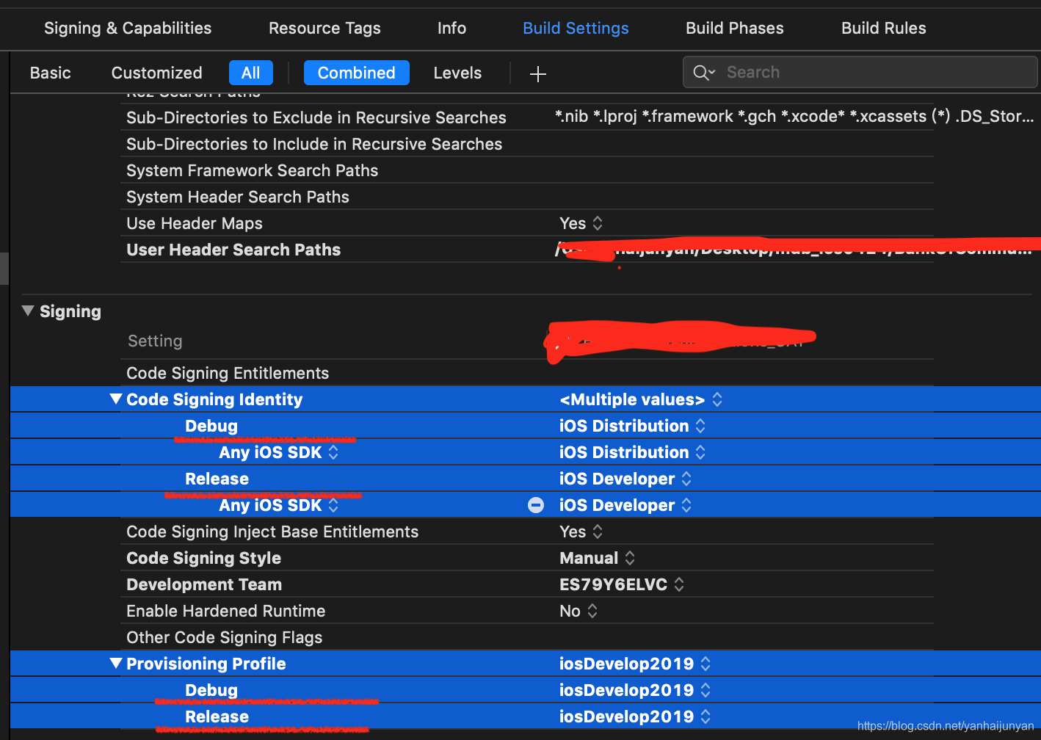
Task: Open Debug provisioning profile iosDevelop2019 popup
Action: click(x=635, y=690)
